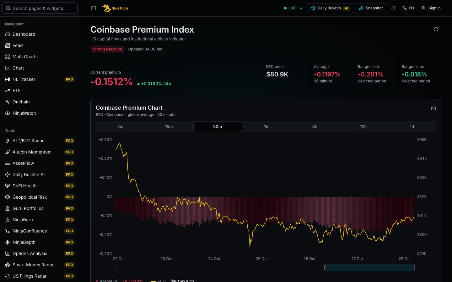This screenshot has width=452, height=282.
Task: Click the Average -0.1197% value
Action: tap(327, 74)
